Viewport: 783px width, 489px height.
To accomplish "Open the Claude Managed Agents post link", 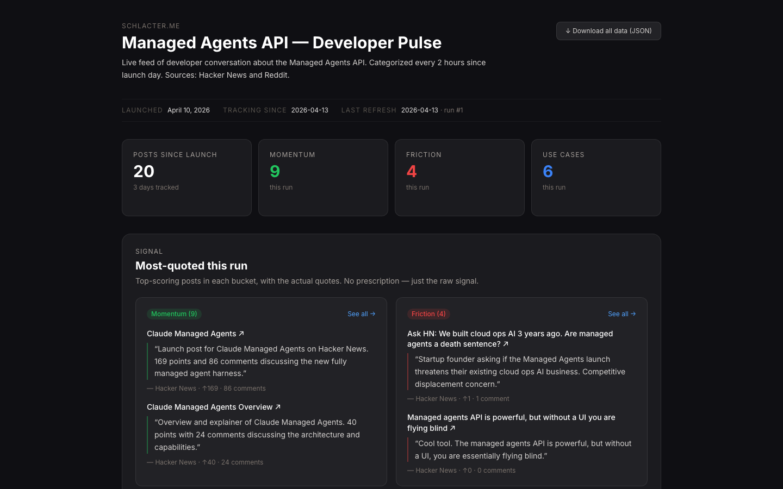I will (x=196, y=334).
